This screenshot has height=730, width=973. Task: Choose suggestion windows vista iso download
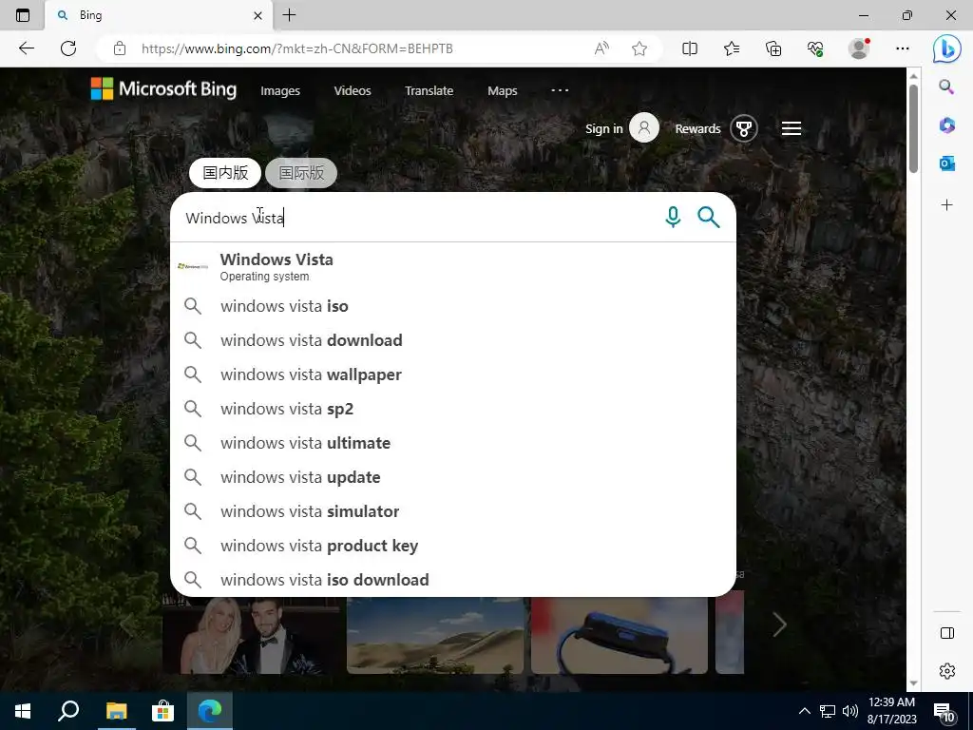[453, 579]
